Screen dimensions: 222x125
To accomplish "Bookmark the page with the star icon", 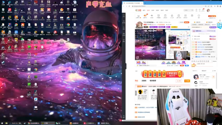I will coord(211,6).
